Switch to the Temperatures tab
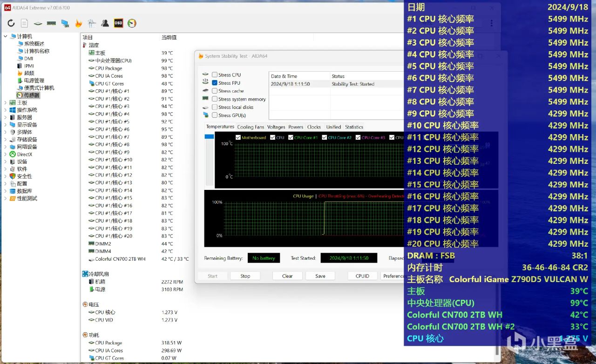Image resolution: width=596 pixels, height=364 pixels. [220, 127]
